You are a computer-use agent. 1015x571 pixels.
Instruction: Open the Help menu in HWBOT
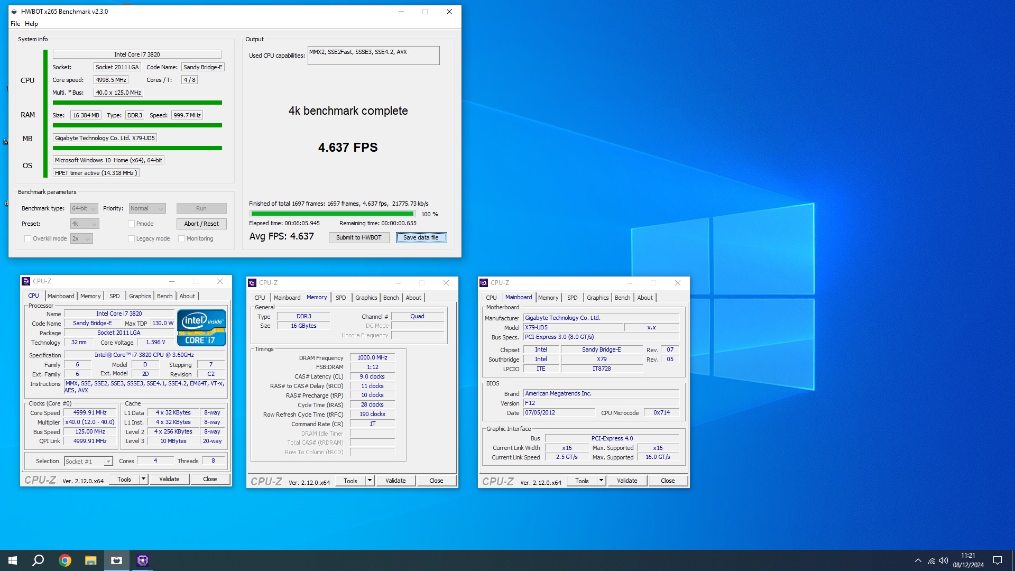point(31,24)
